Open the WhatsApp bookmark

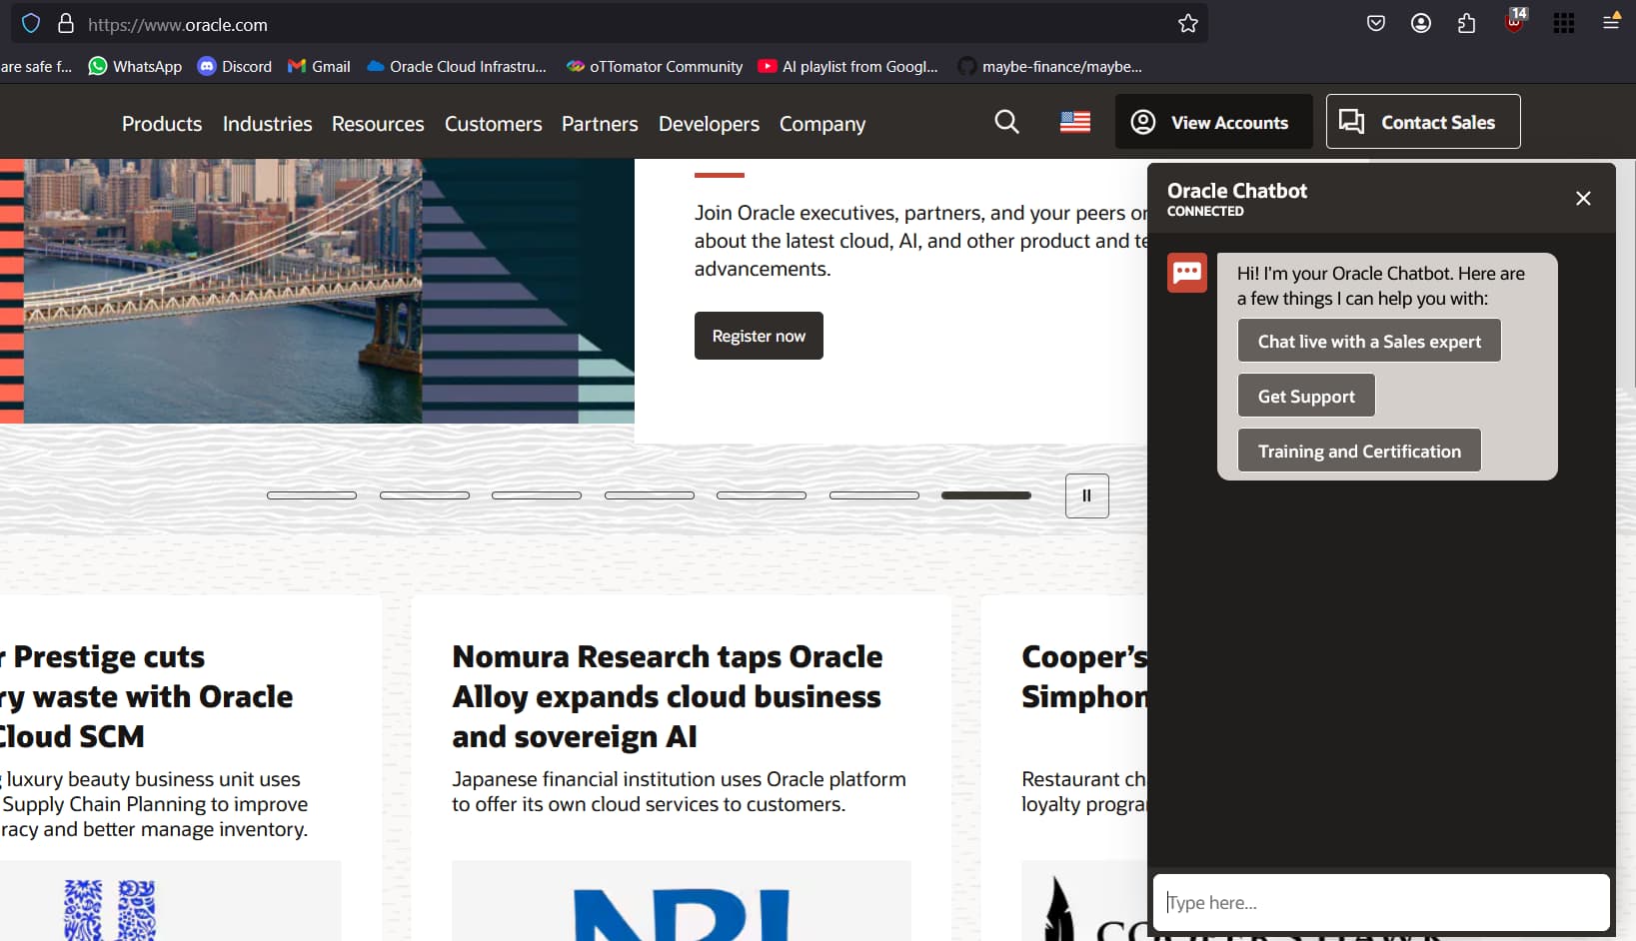coord(135,67)
